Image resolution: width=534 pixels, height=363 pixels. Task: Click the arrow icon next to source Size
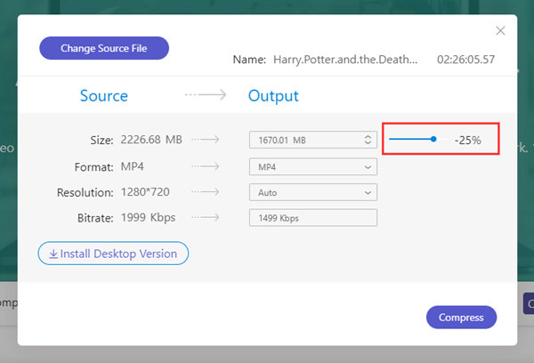click(204, 140)
